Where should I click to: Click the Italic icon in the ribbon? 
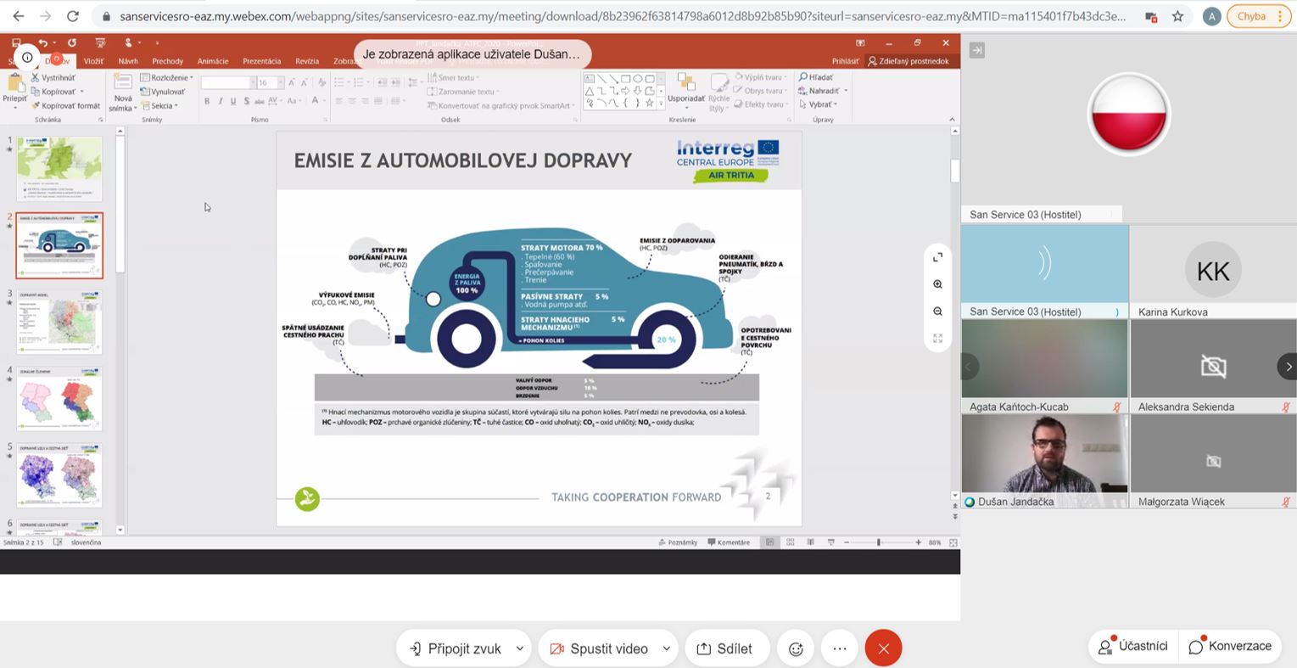[x=220, y=101]
